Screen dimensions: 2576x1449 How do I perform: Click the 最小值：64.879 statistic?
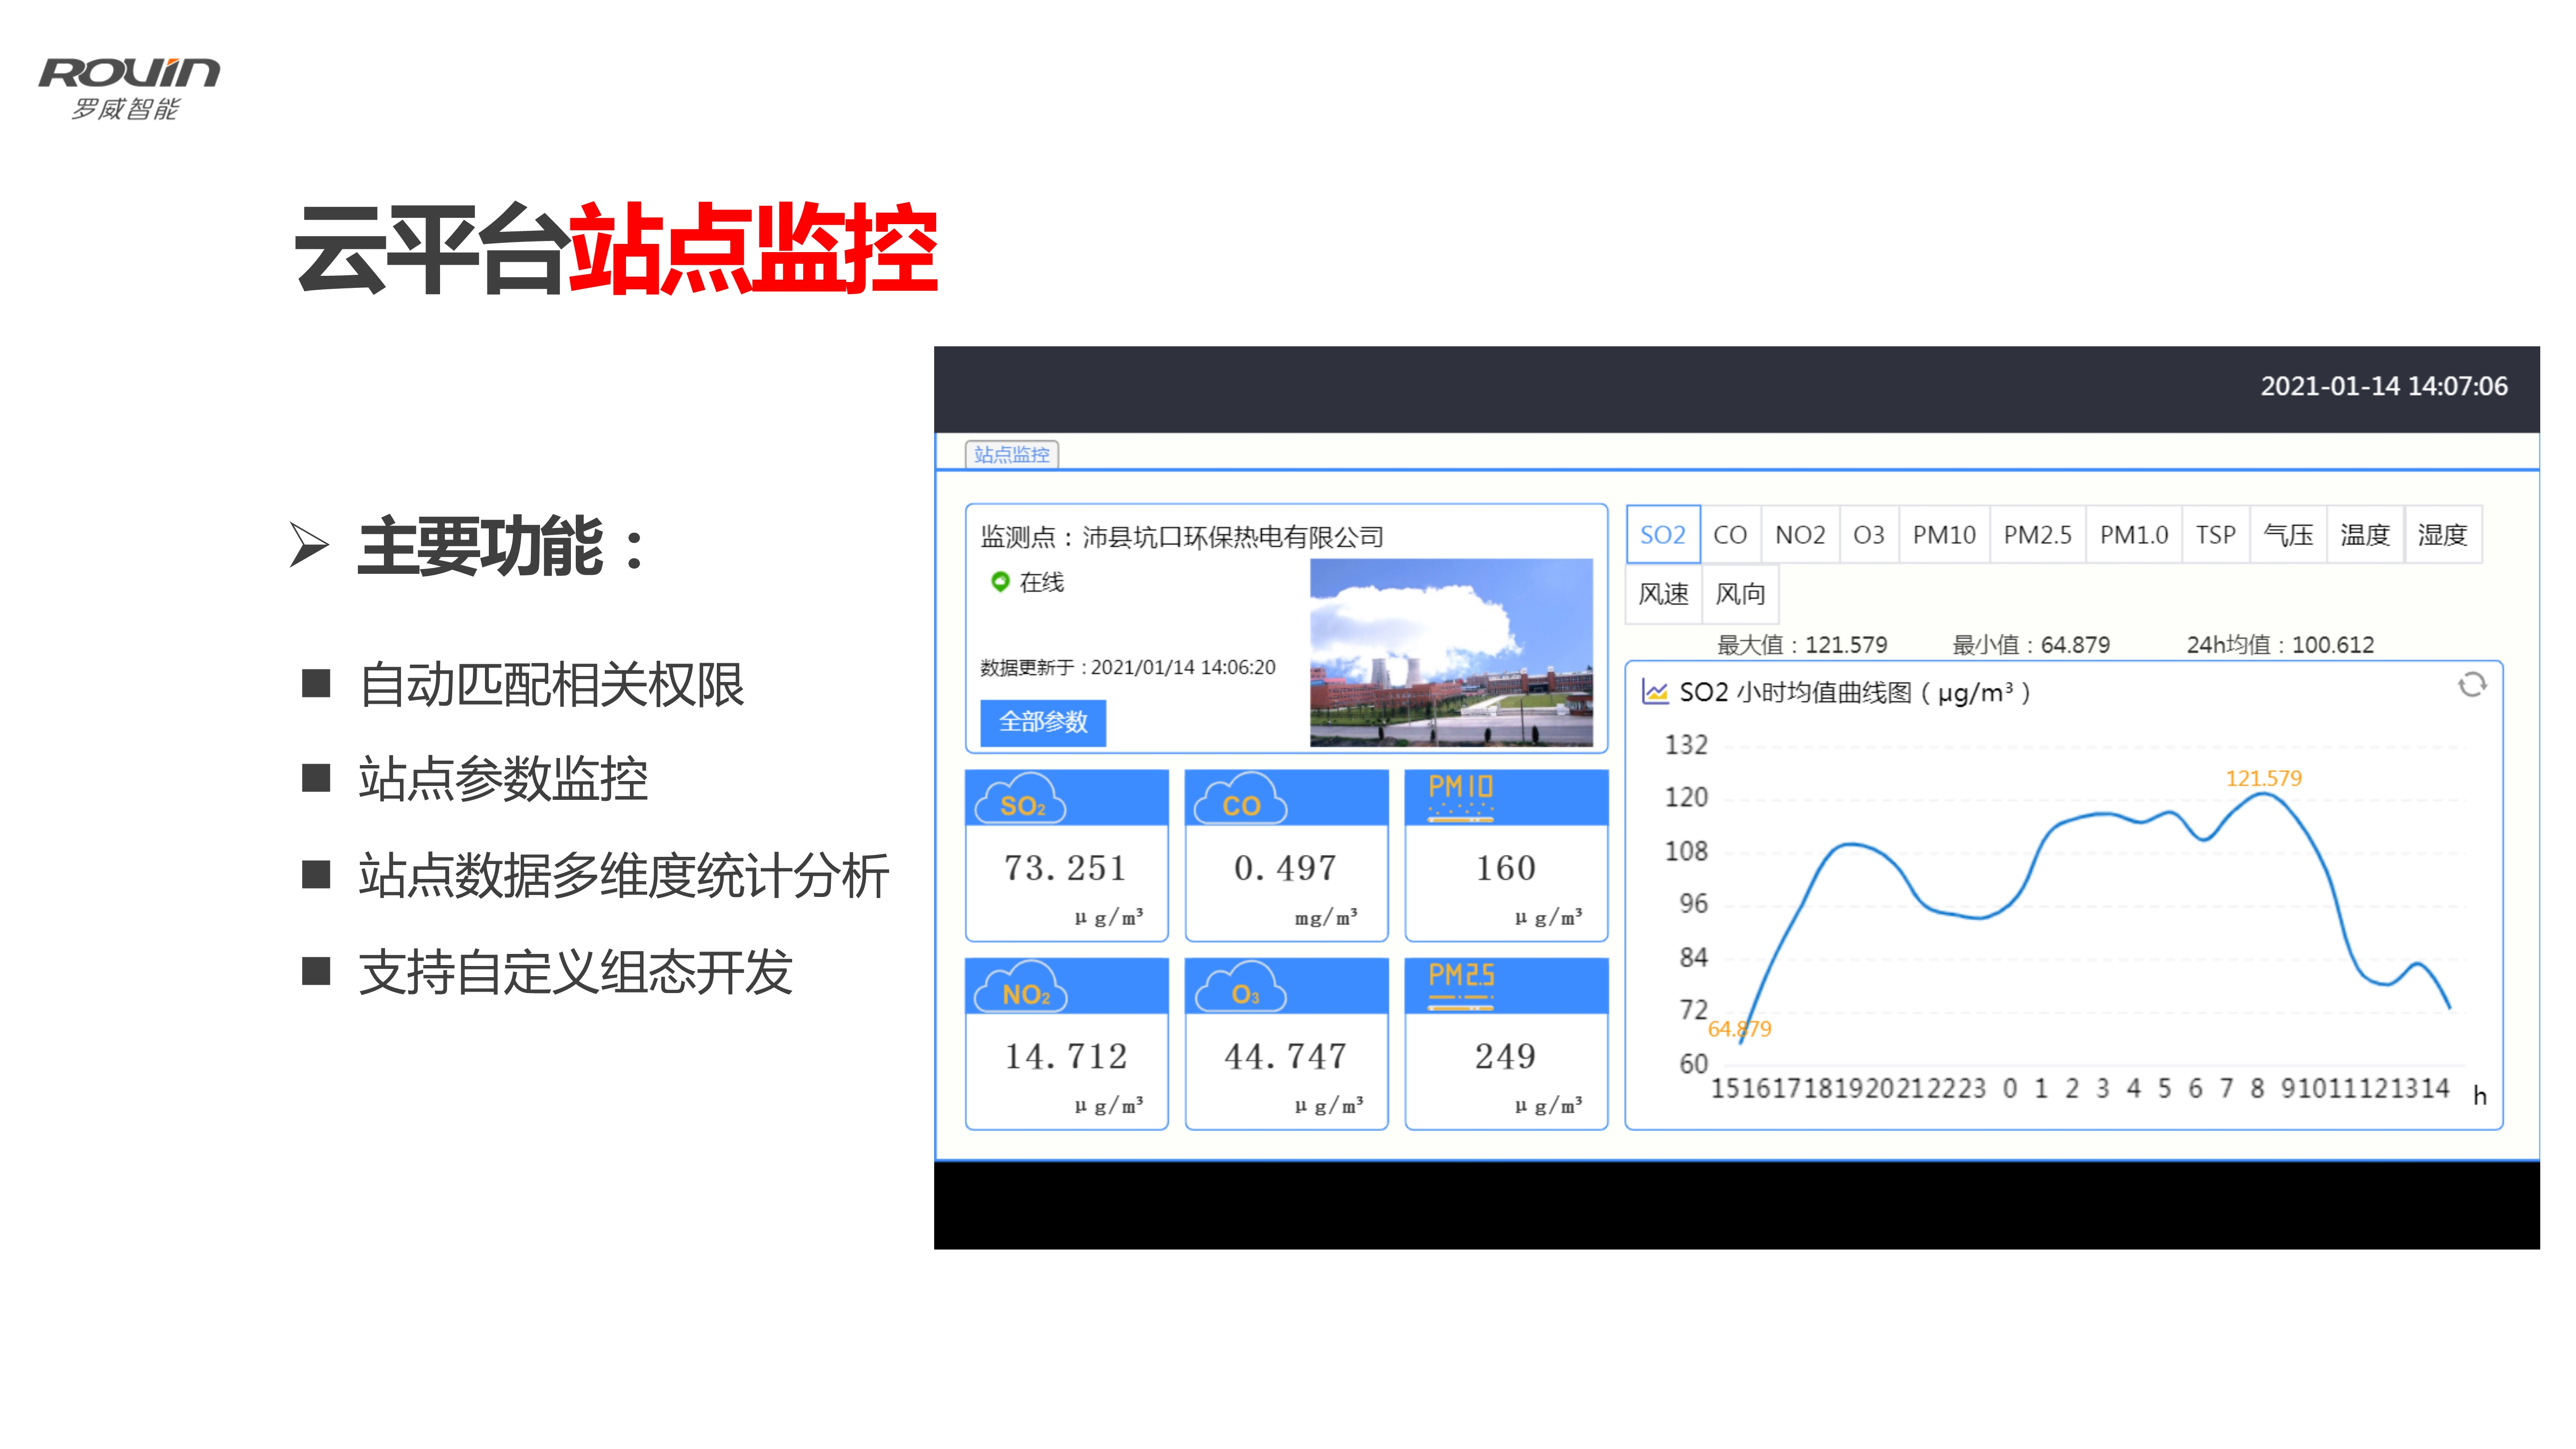click(2031, 645)
